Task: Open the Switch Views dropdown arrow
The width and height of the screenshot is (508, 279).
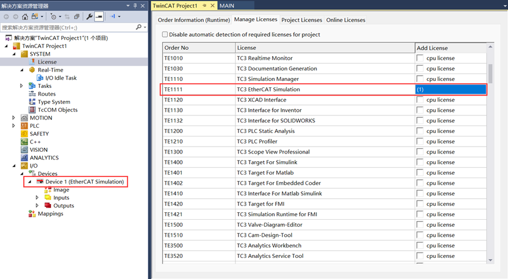Action: 42,16
